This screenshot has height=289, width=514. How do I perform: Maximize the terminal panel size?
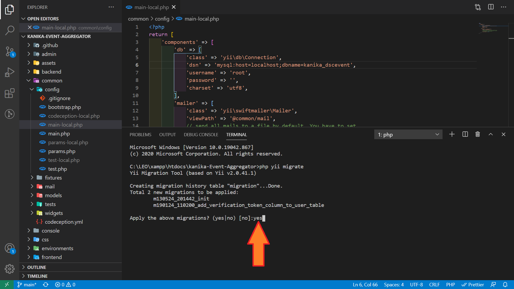tap(491, 134)
